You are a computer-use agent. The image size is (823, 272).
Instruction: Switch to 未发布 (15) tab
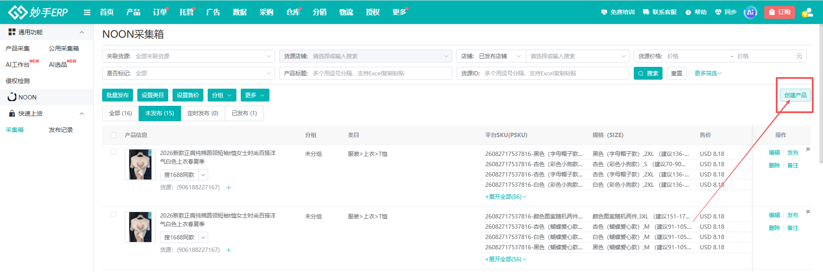pyautogui.click(x=160, y=113)
